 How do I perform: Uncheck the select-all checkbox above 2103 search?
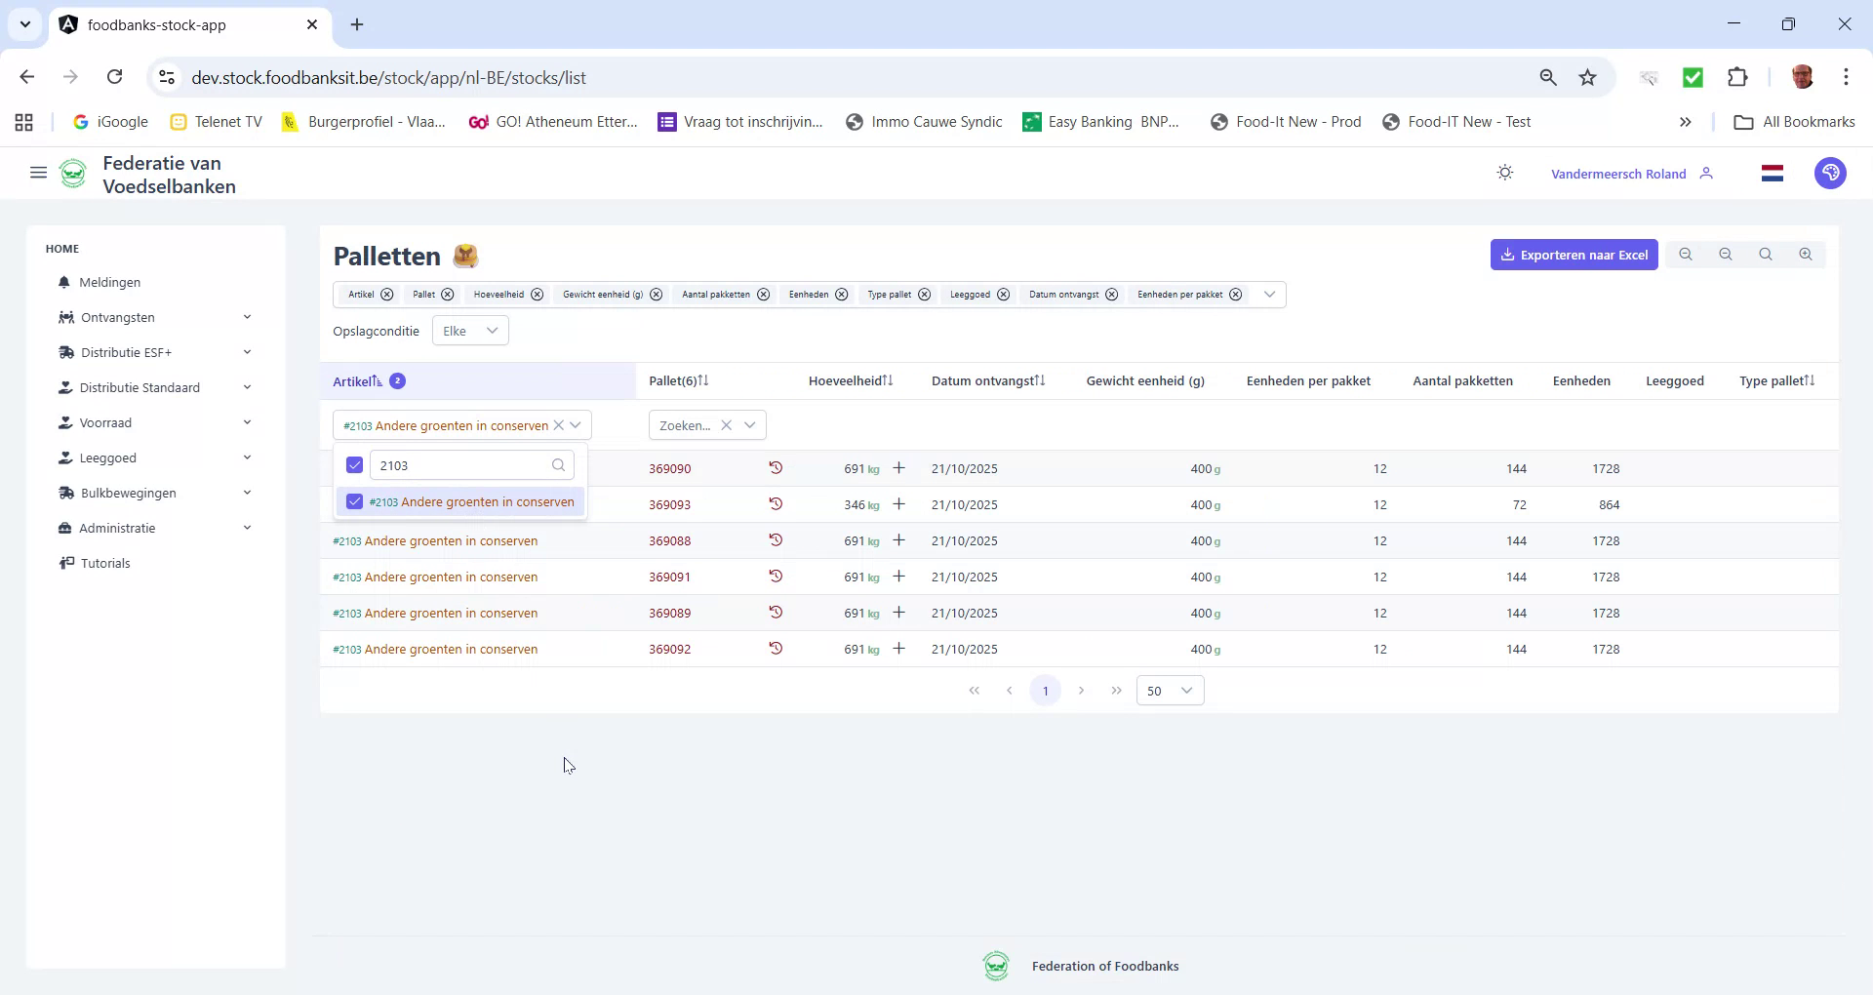point(353,465)
